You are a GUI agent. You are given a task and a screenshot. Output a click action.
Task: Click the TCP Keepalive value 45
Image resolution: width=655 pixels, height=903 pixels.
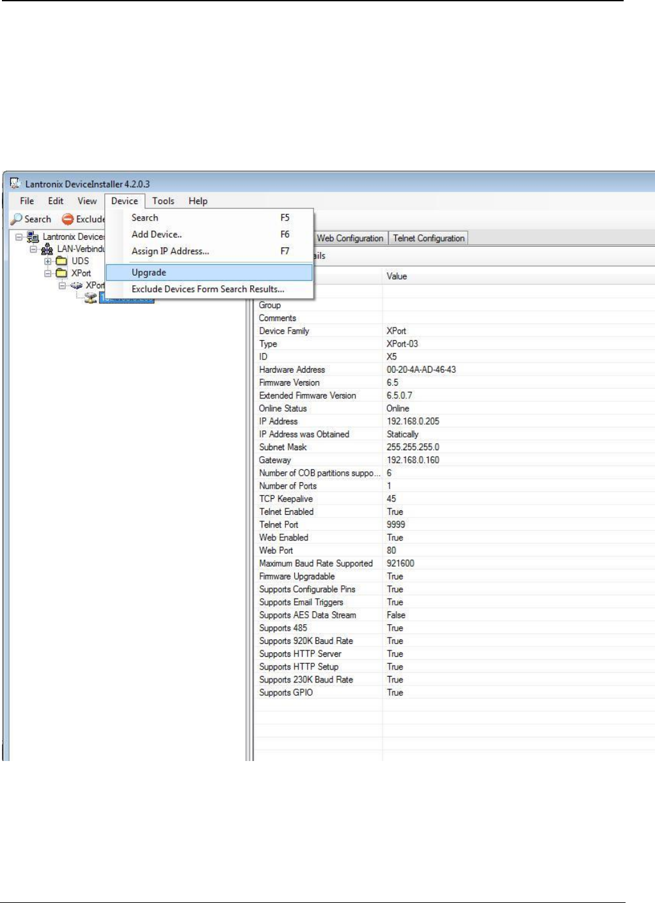click(x=391, y=499)
